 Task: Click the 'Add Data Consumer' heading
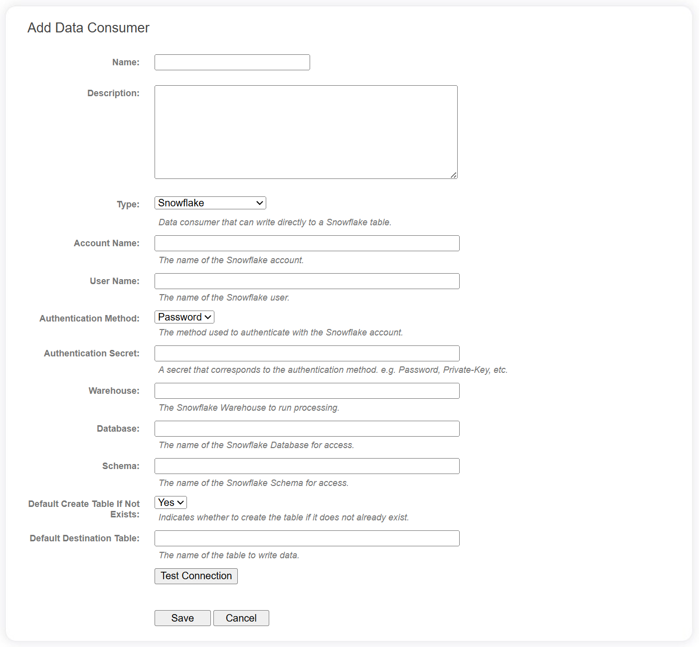click(88, 28)
